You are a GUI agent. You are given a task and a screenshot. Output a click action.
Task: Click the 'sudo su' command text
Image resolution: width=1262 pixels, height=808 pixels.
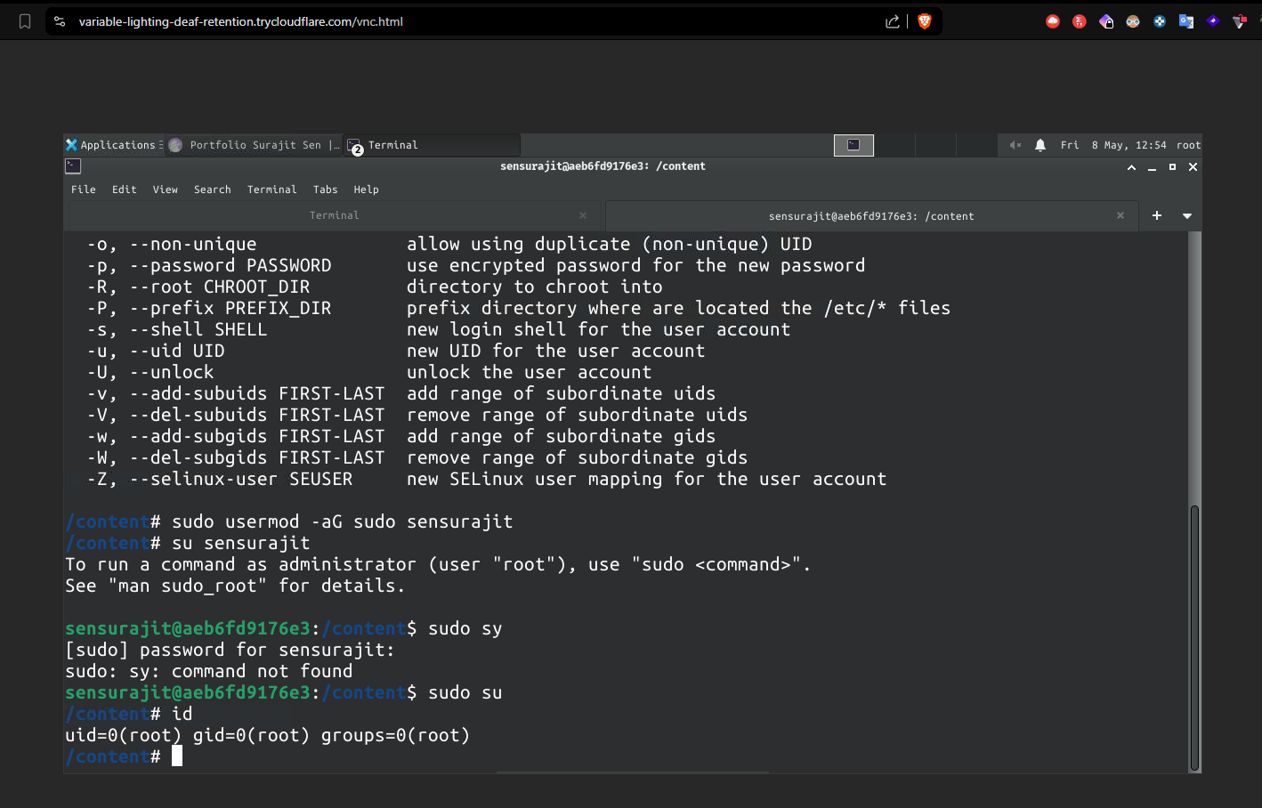pyautogui.click(x=465, y=692)
